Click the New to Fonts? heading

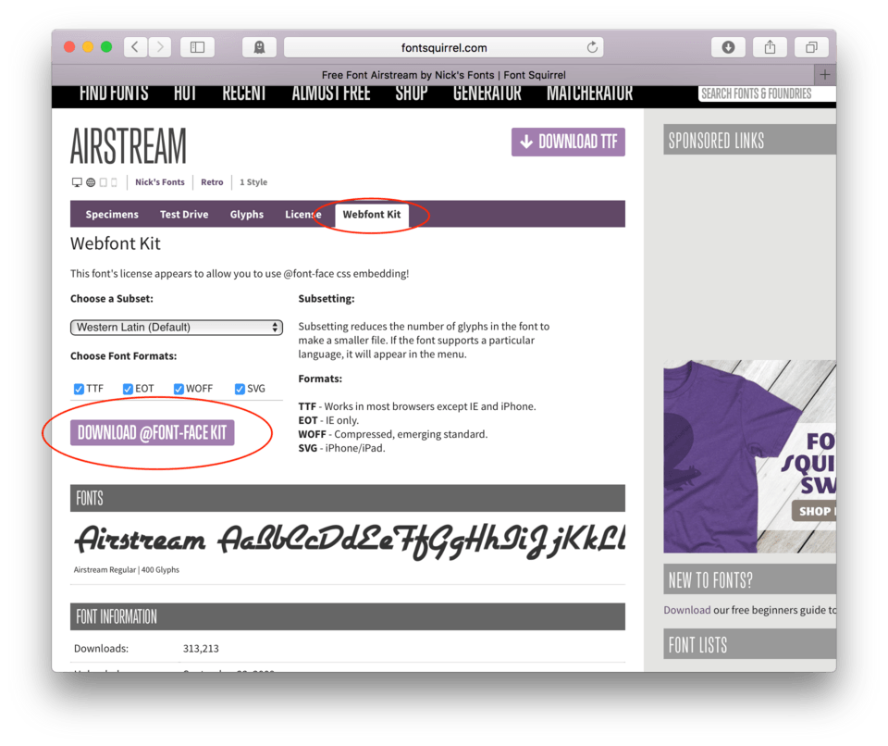click(749, 579)
